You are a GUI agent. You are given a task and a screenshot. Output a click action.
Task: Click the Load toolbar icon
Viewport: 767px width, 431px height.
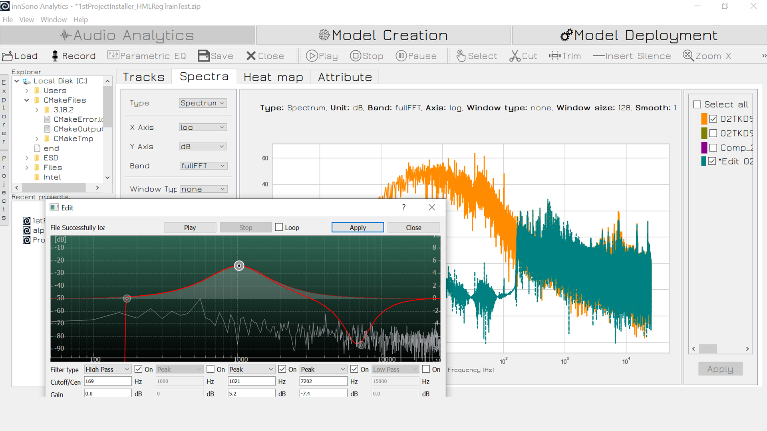click(8, 56)
